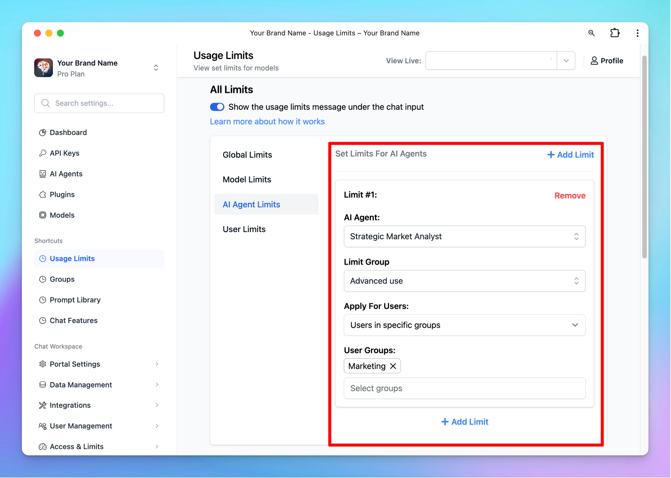The height and width of the screenshot is (478, 671).
Task: Open Learn more about how it works
Action: pyautogui.click(x=267, y=121)
